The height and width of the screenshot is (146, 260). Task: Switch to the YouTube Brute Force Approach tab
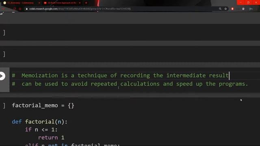tap(62, 3)
